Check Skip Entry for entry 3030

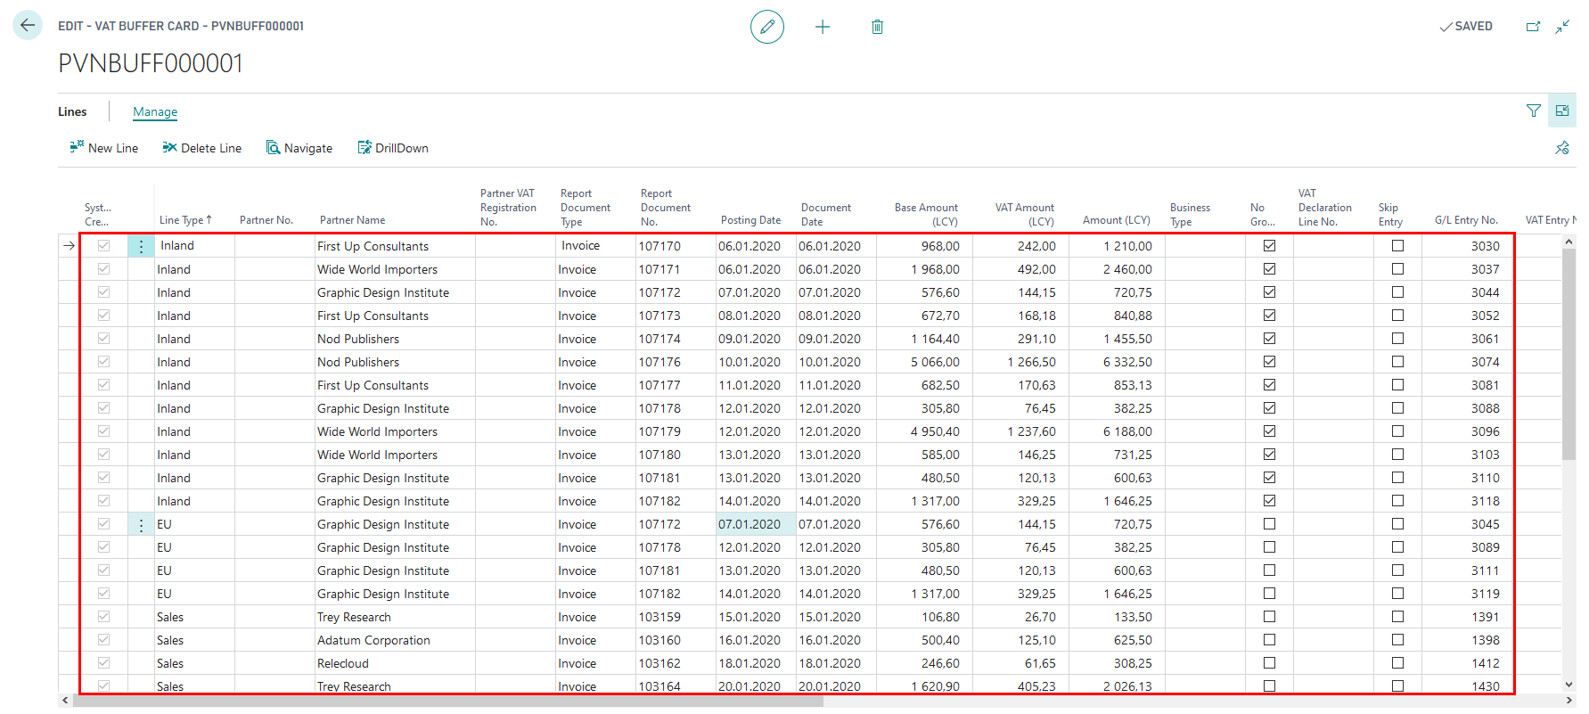(1397, 246)
